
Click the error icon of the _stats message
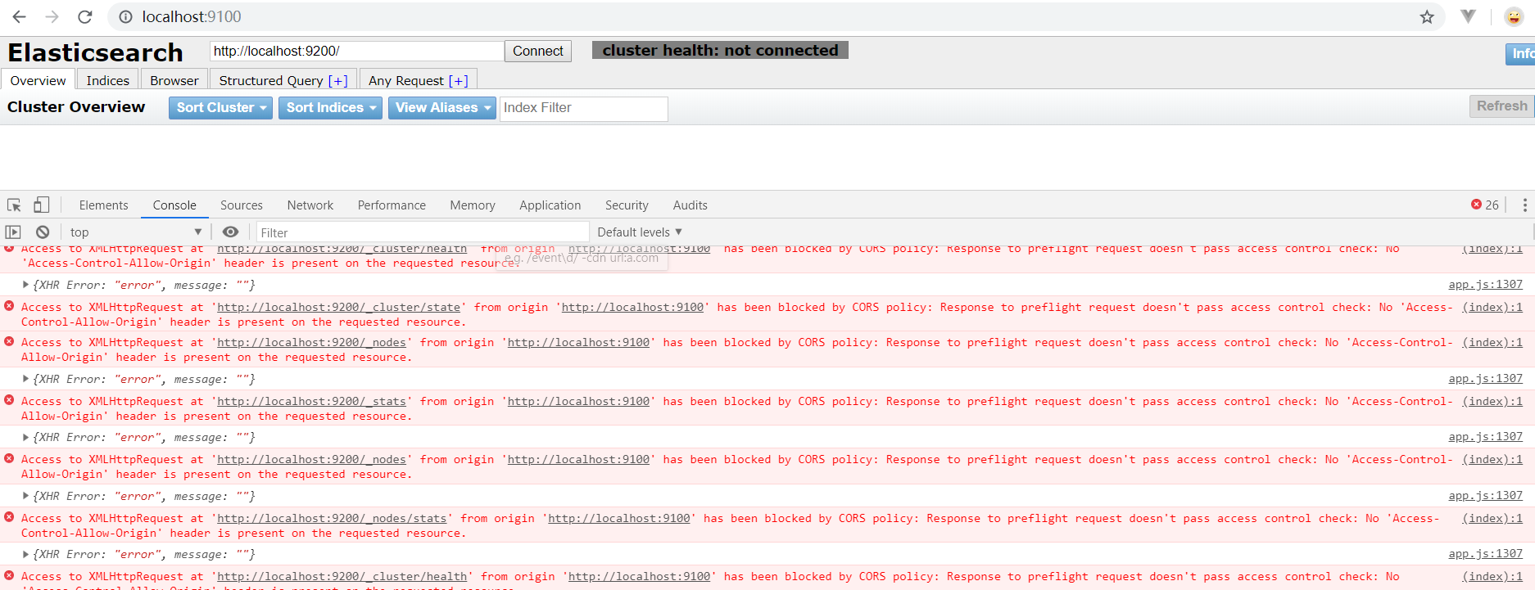[9, 400]
